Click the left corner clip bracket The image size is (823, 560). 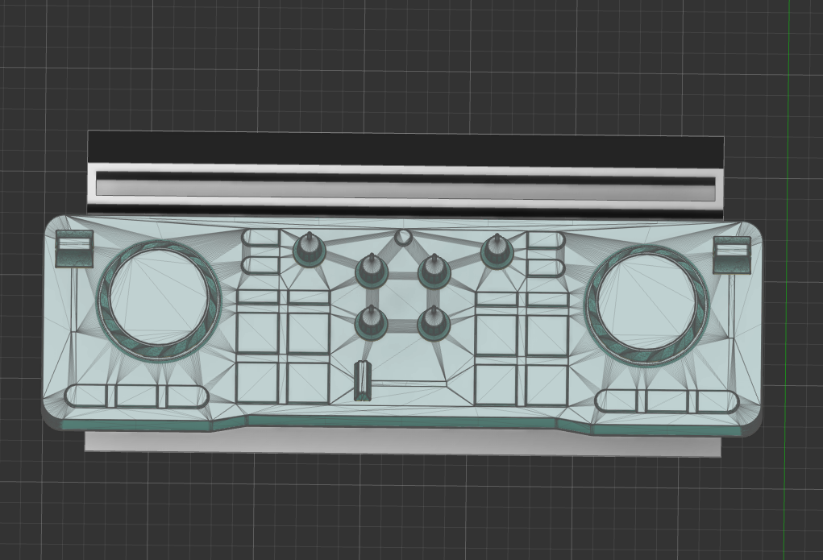(74, 249)
